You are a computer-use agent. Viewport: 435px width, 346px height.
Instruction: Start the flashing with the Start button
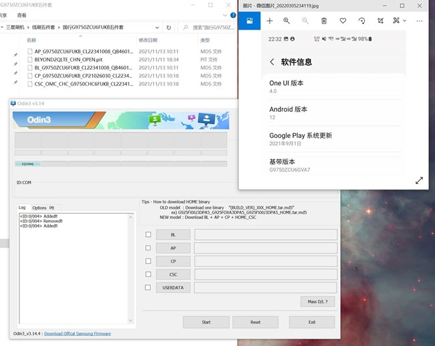pyautogui.click(x=206, y=322)
